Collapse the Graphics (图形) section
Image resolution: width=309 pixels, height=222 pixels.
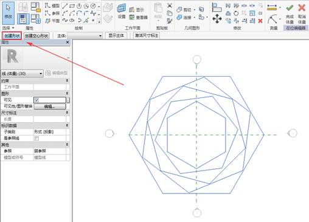tap(67, 93)
